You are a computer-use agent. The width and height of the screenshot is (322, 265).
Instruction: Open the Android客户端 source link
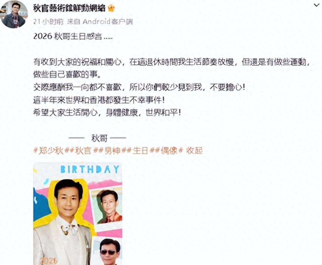[108, 22]
